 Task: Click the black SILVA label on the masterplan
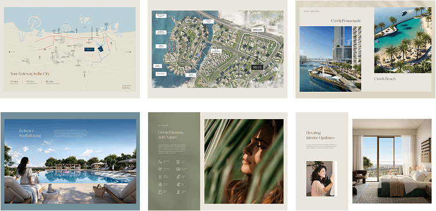257,67
